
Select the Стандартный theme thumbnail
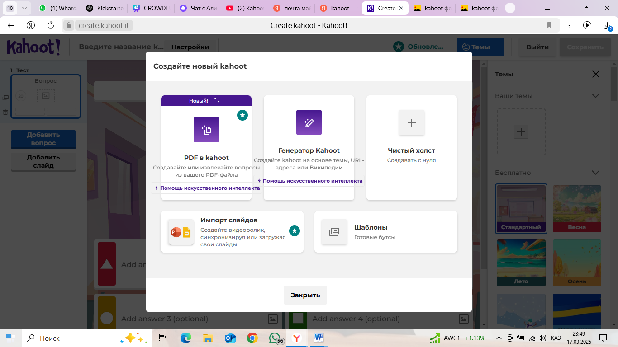(x=521, y=208)
